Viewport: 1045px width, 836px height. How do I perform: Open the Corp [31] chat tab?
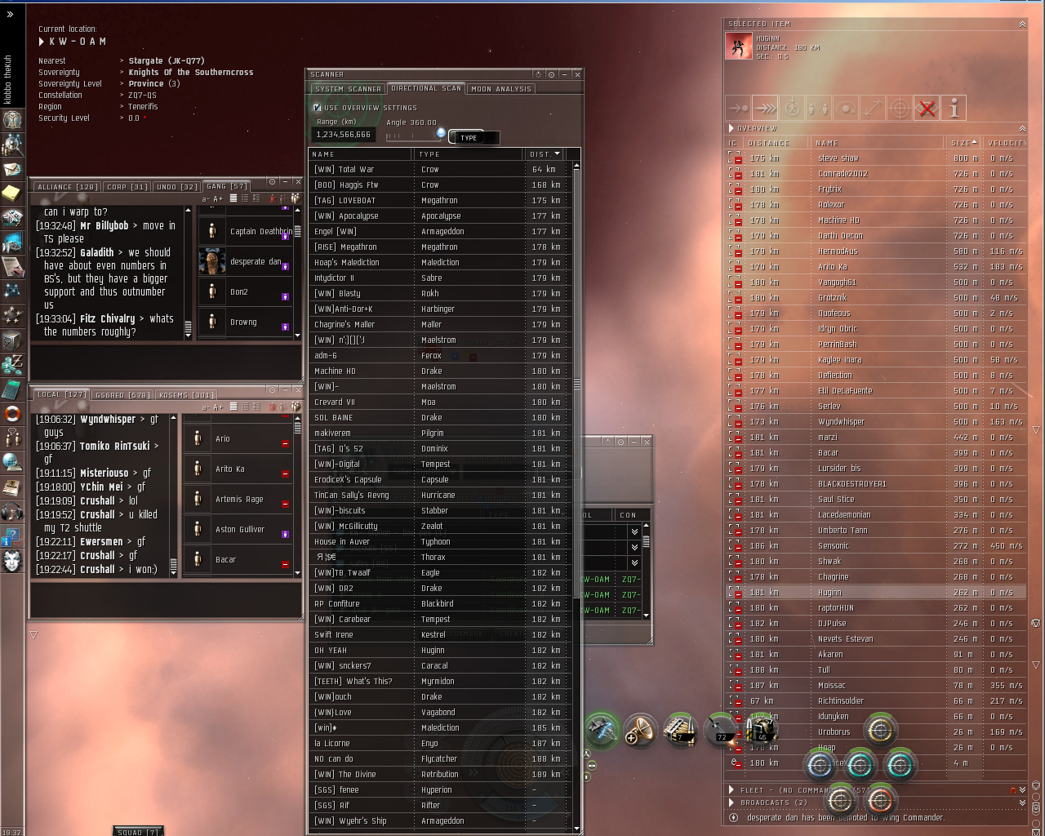pos(128,187)
